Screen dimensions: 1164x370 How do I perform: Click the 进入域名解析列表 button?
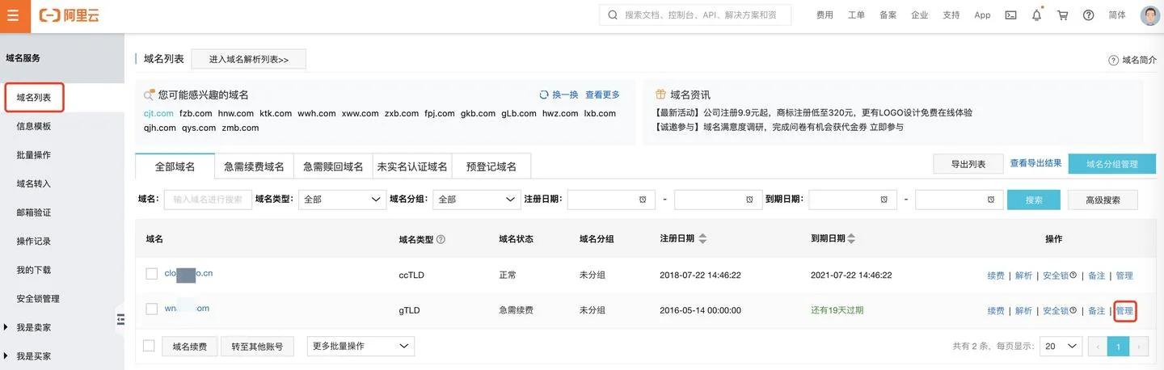[x=249, y=60]
